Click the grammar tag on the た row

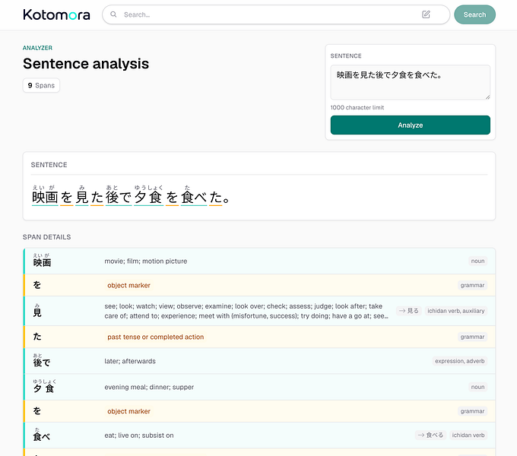(x=472, y=337)
